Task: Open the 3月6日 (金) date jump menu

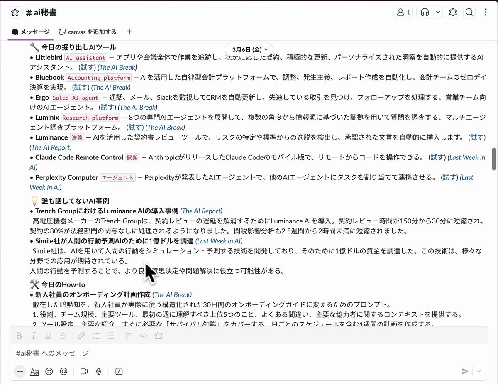Action: (x=249, y=49)
